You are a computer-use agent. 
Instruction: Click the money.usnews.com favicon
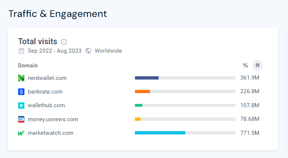tap(21, 119)
